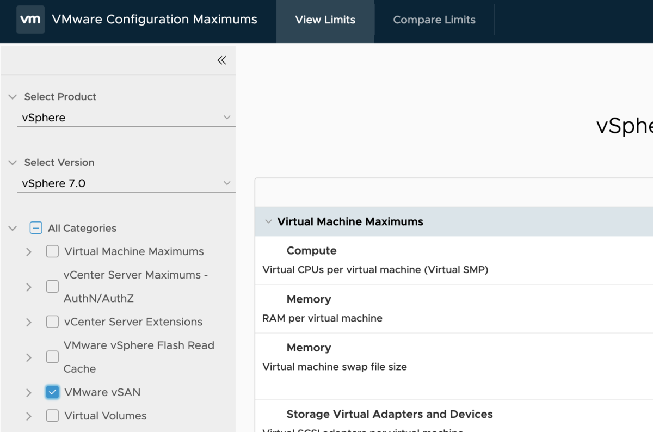Click the Select Product label
This screenshot has width=653, height=432.
(x=60, y=97)
